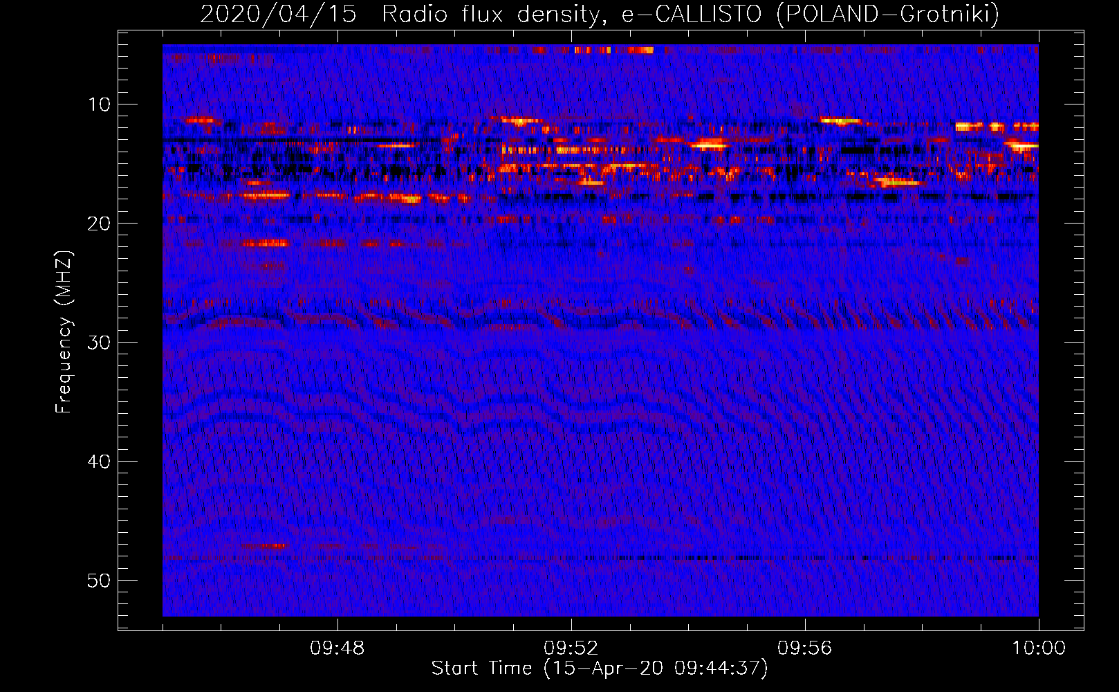
Task: Click the 40 MHz frequency tick label
Action: [x=100, y=462]
